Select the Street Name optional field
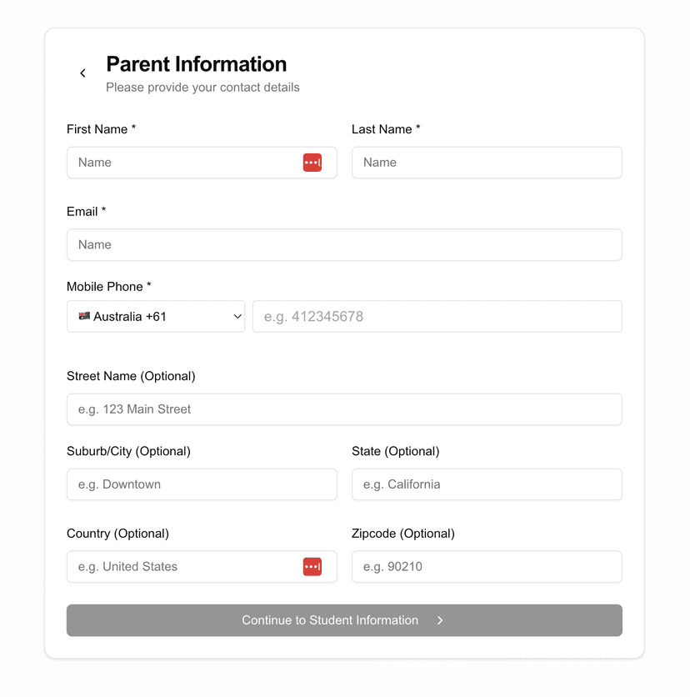This screenshot has width=690, height=697. 344,409
